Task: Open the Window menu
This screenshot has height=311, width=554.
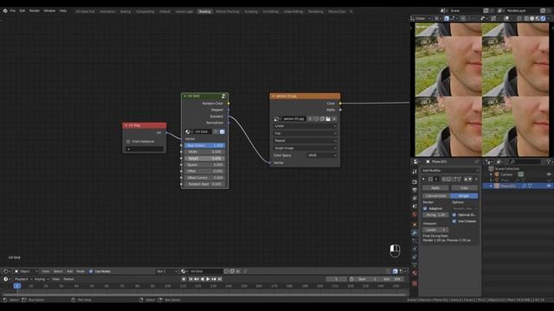Action: (49, 11)
